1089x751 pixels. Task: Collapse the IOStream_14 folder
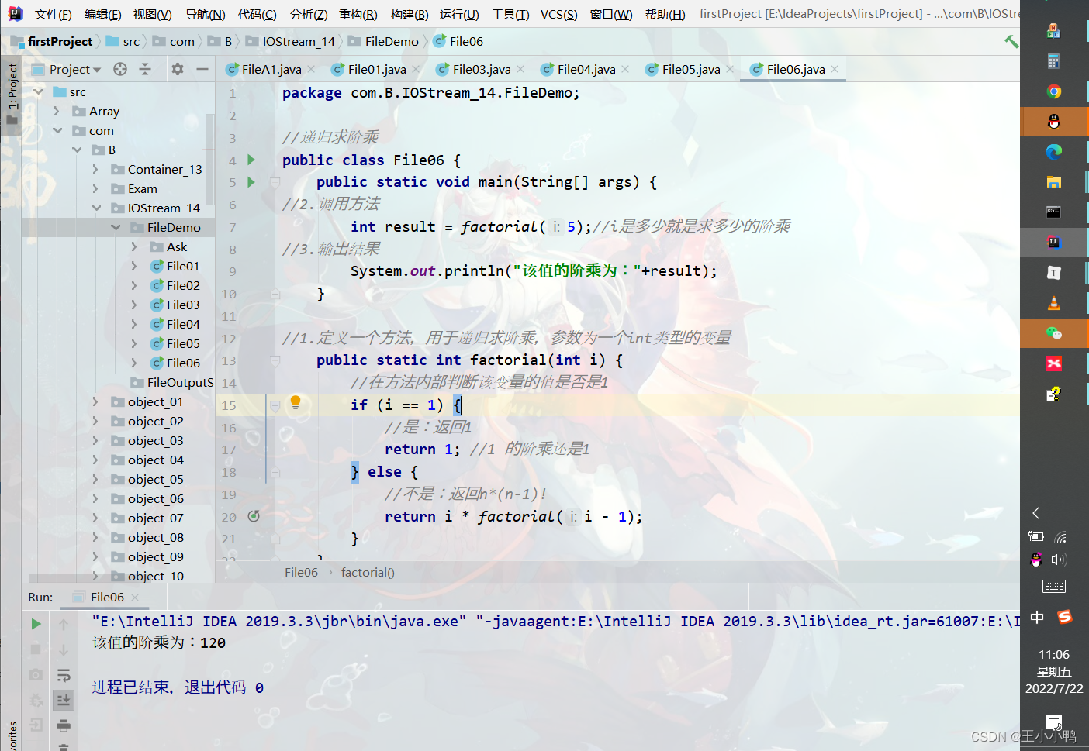click(95, 208)
